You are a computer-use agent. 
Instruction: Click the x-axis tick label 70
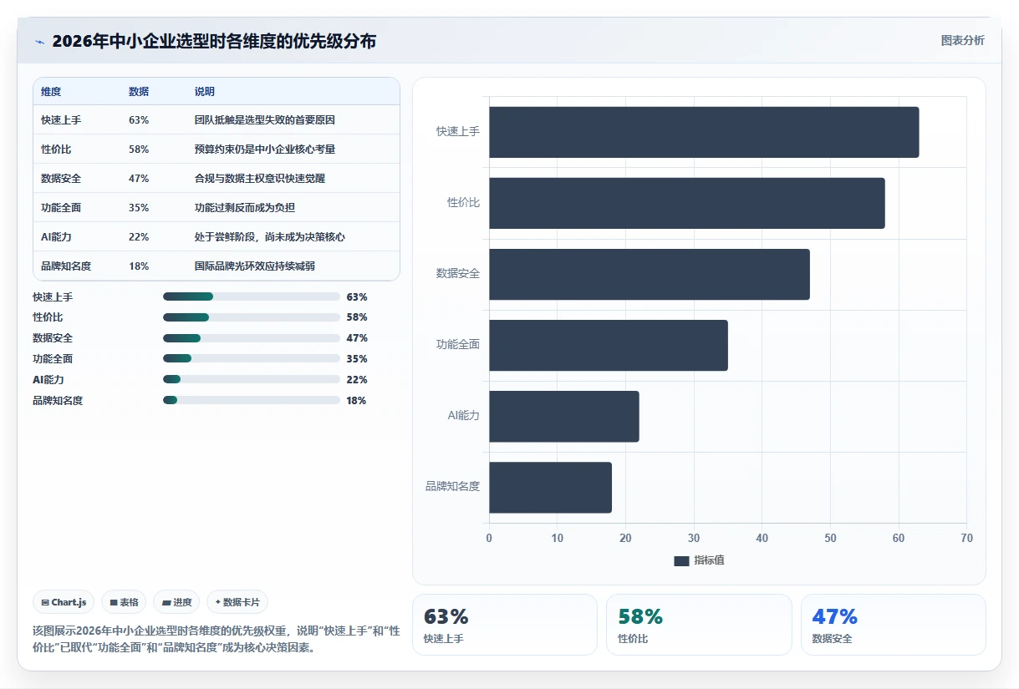pyautogui.click(x=966, y=538)
